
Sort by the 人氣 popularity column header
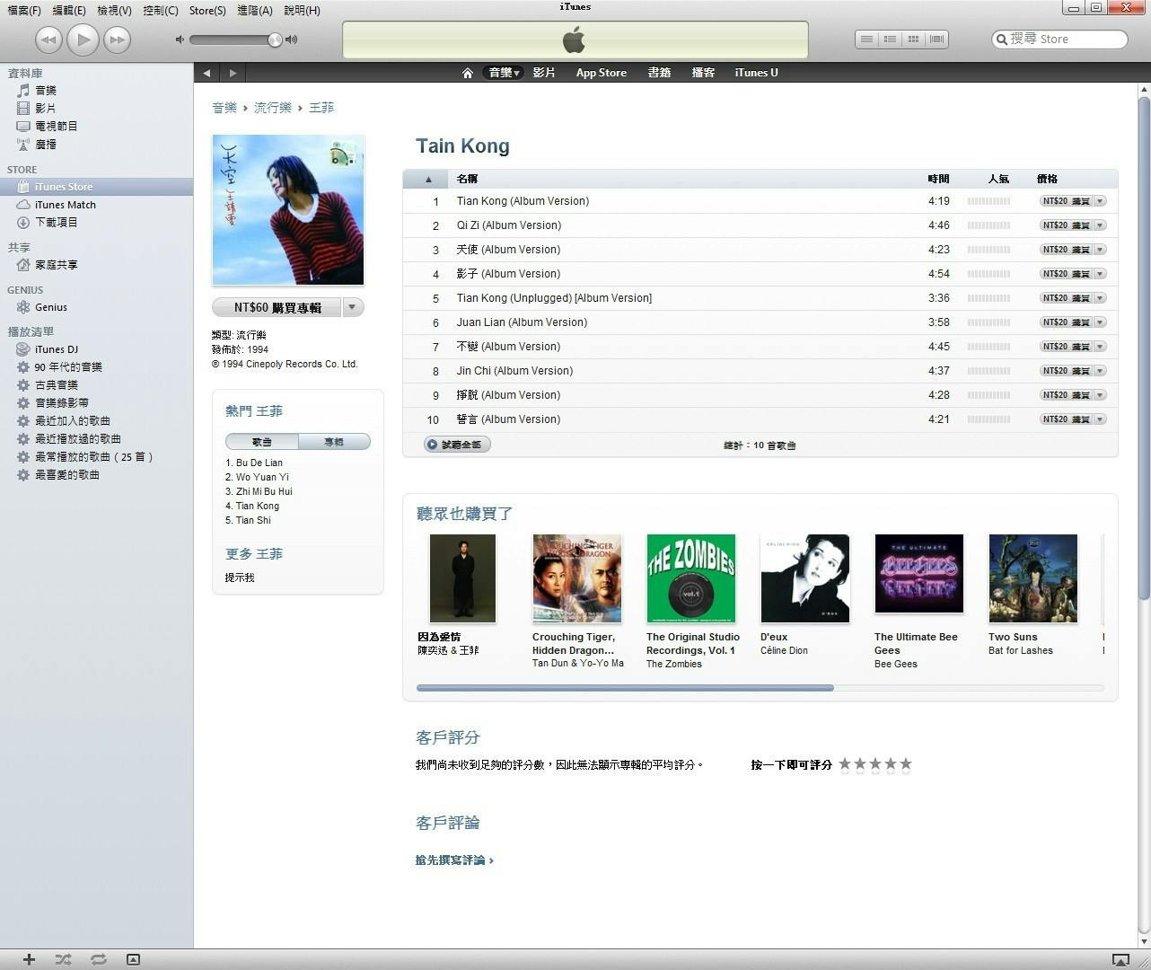point(998,180)
